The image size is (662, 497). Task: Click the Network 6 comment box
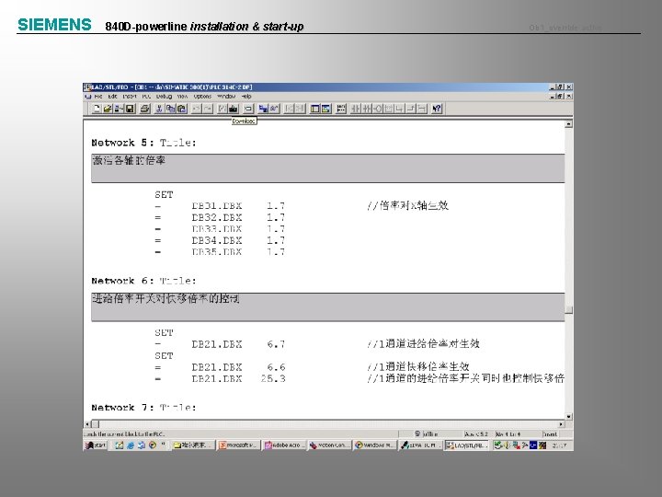pos(328,306)
